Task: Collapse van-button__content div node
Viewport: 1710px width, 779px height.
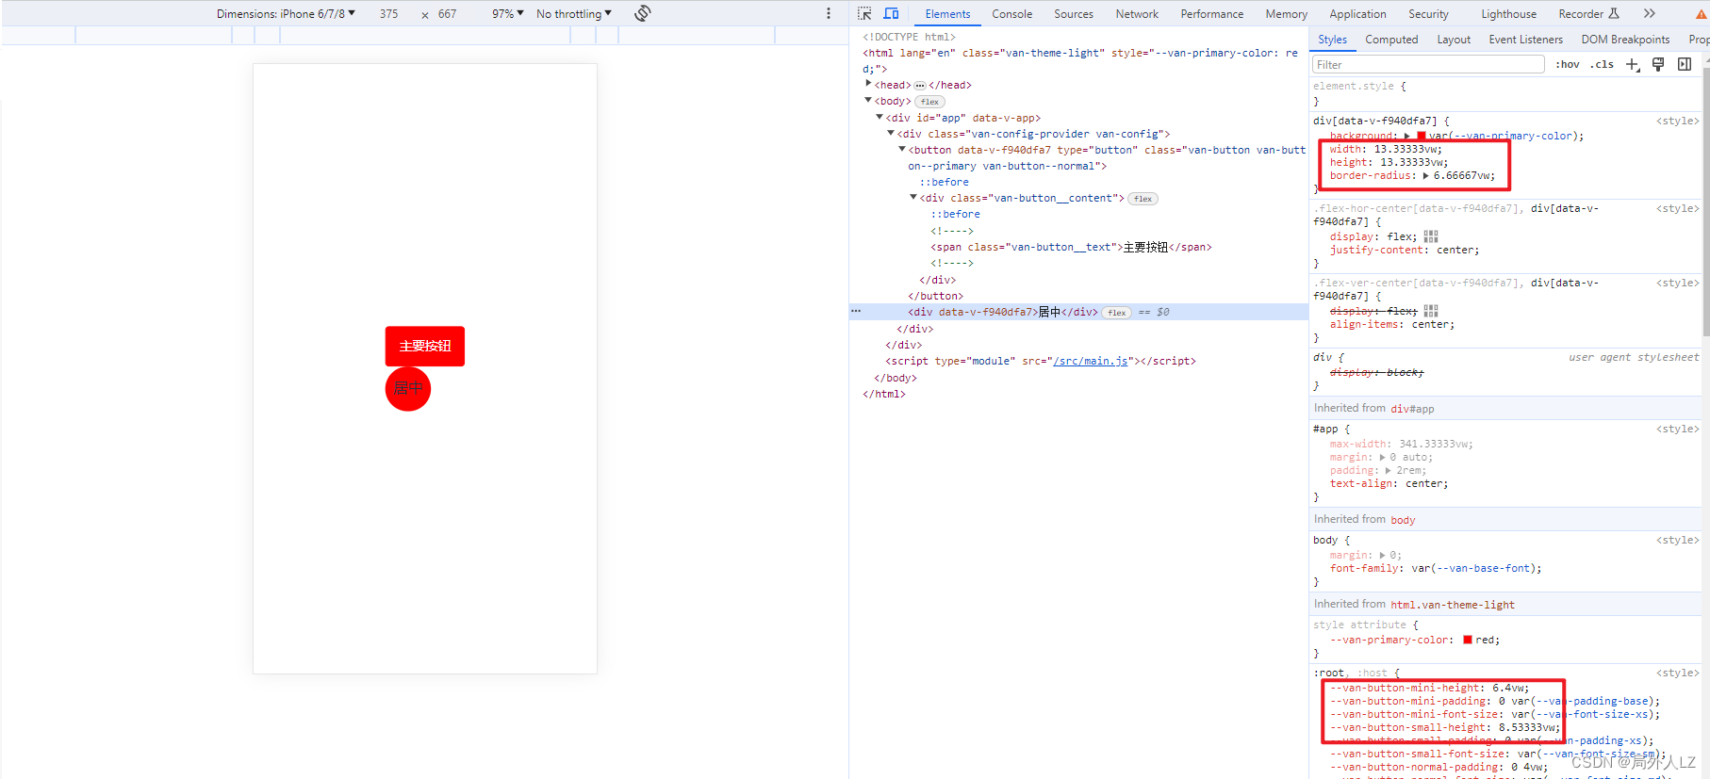Action: pos(913,197)
